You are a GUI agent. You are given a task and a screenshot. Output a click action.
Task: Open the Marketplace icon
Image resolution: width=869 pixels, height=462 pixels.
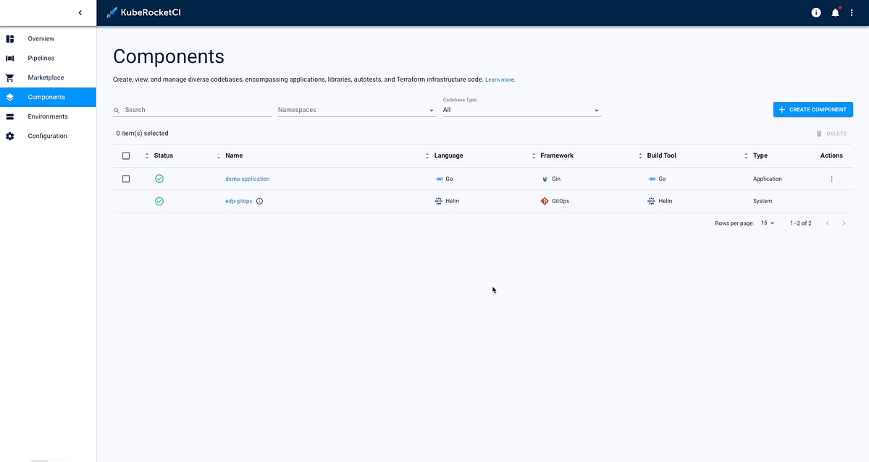[10, 77]
